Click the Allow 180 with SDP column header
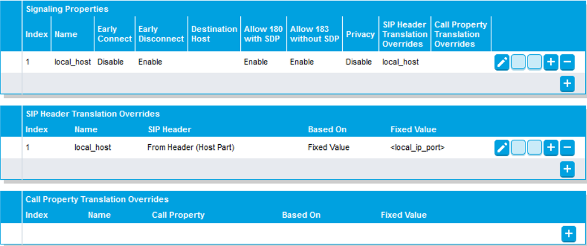 (x=263, y=34)
